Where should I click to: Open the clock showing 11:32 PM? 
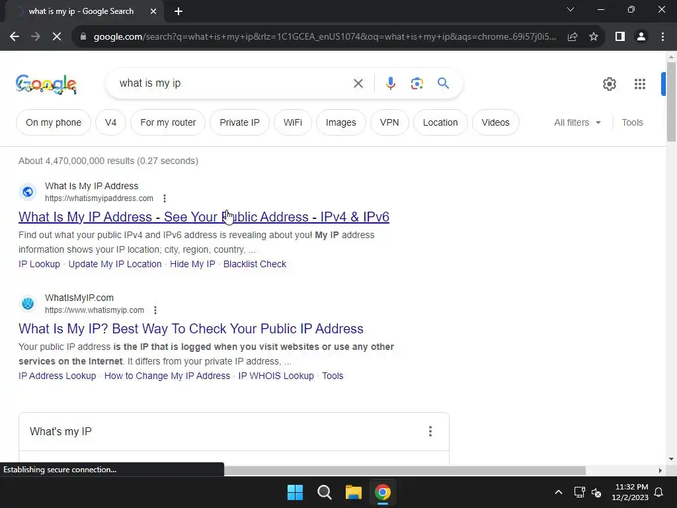[x=630, y=492]
